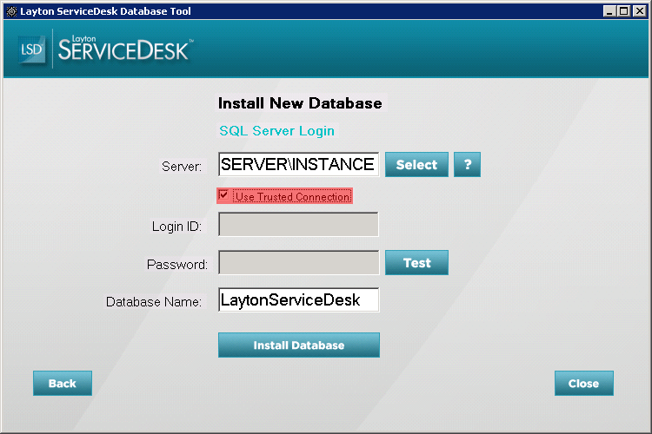Close window via title bar X
The width and height of the screenshot is (652, 434).
[639, 11]
